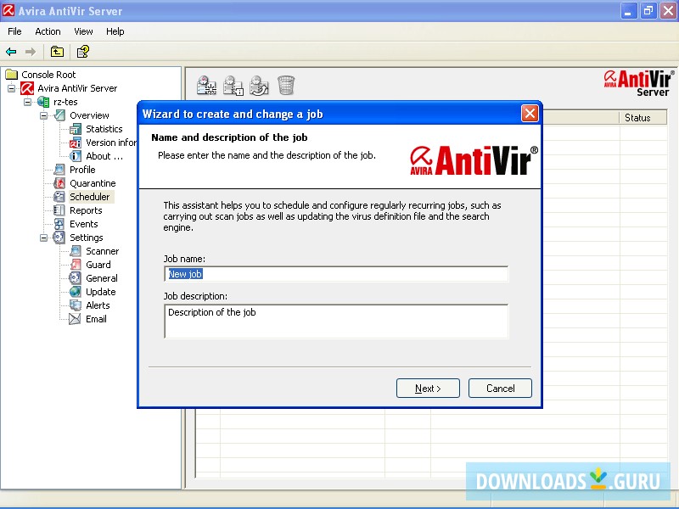
Task: Collapse the Overview tree node
Action: point(44,115)
